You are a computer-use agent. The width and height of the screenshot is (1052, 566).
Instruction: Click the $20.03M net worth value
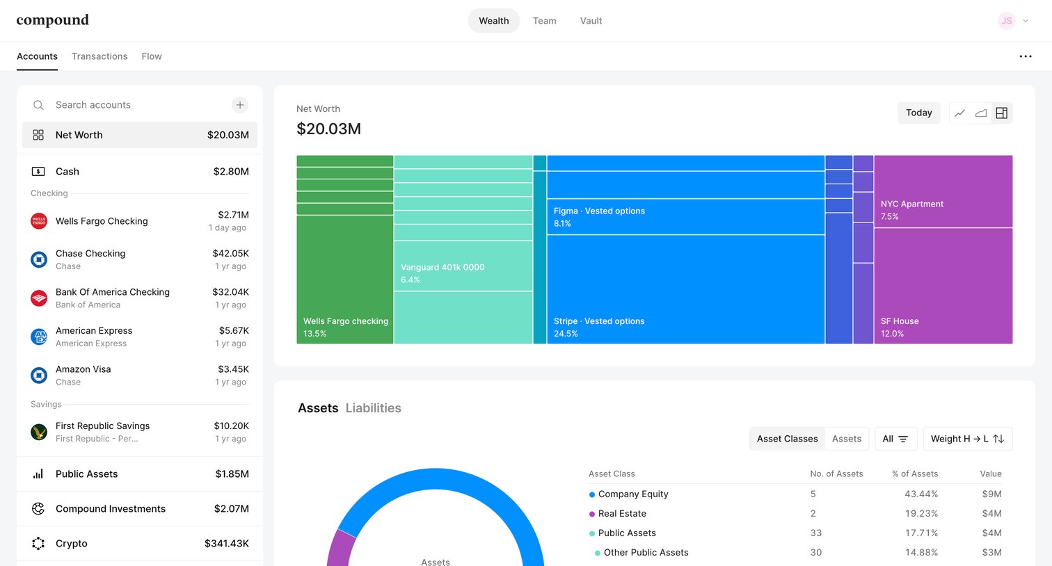point(328,129)
